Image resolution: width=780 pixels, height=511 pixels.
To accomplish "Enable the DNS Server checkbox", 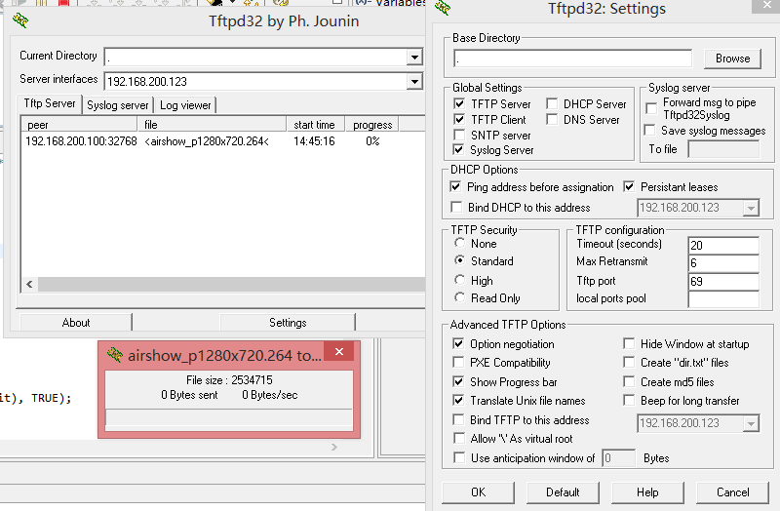I will 552,119.
